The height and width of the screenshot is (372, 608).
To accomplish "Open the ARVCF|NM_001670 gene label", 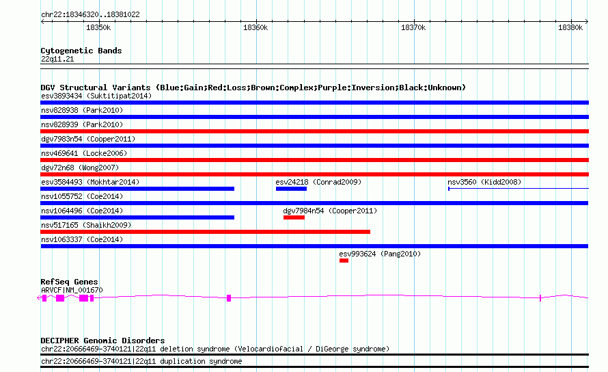I will [72, 290].
